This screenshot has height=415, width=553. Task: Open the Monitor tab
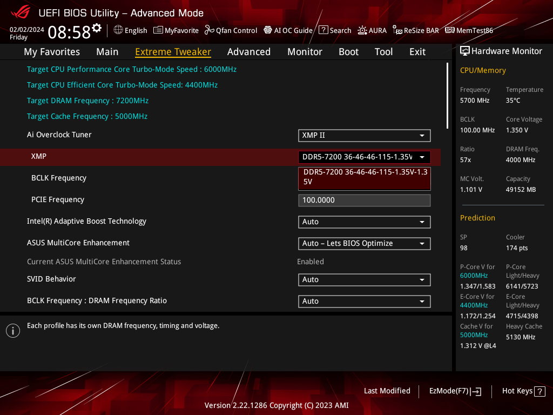pyautogui.click(x=305, y=52)
